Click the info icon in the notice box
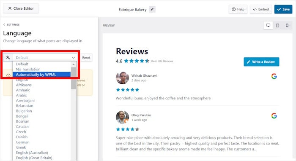This screenshot has width=296, height=161. click(8, 75)
